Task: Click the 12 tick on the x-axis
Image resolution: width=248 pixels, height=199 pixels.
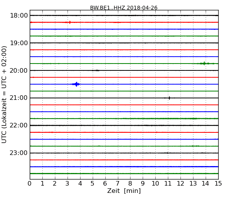Action: click(180, 184)
